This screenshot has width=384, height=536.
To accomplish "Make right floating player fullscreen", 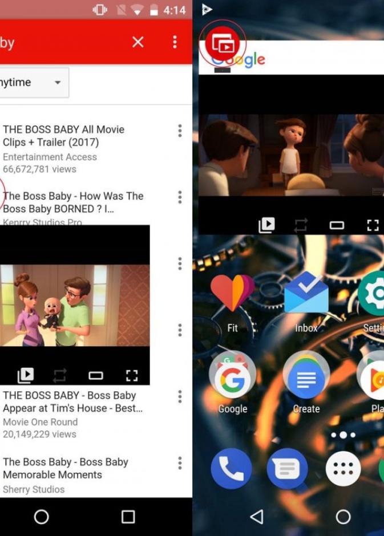I will [373, 225].
